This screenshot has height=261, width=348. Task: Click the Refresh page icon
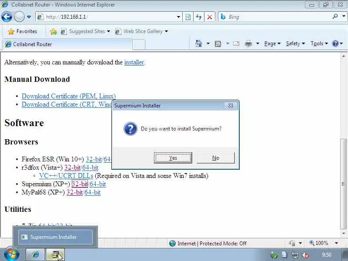199,17
